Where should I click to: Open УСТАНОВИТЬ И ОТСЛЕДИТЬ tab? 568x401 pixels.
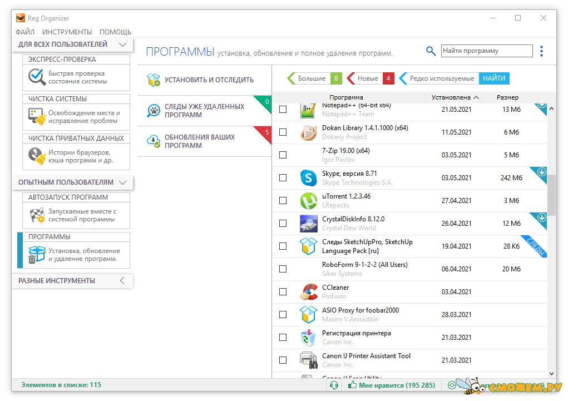click(x=205, y=80)
